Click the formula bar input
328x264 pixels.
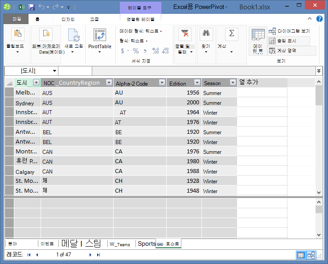click(x=204, y=71)
